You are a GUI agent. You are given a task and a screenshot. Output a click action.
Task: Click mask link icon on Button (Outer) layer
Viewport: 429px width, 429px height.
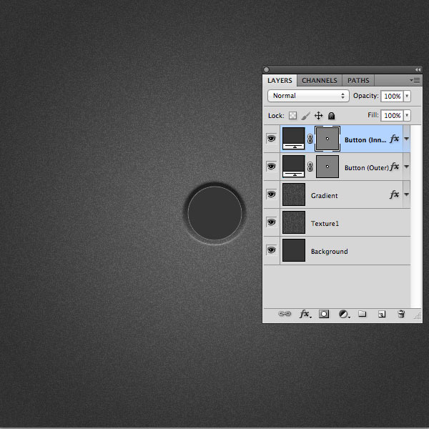tap(310, 167)
